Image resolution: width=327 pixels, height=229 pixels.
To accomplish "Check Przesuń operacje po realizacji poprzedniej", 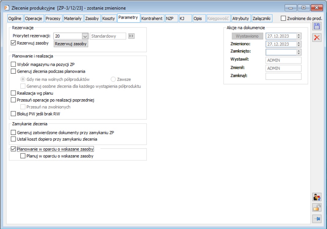I will coord(13,100).
